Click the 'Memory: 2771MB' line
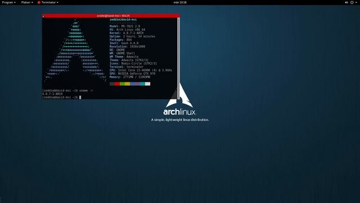The image size is (360, 203). click(x=130, y=77)
